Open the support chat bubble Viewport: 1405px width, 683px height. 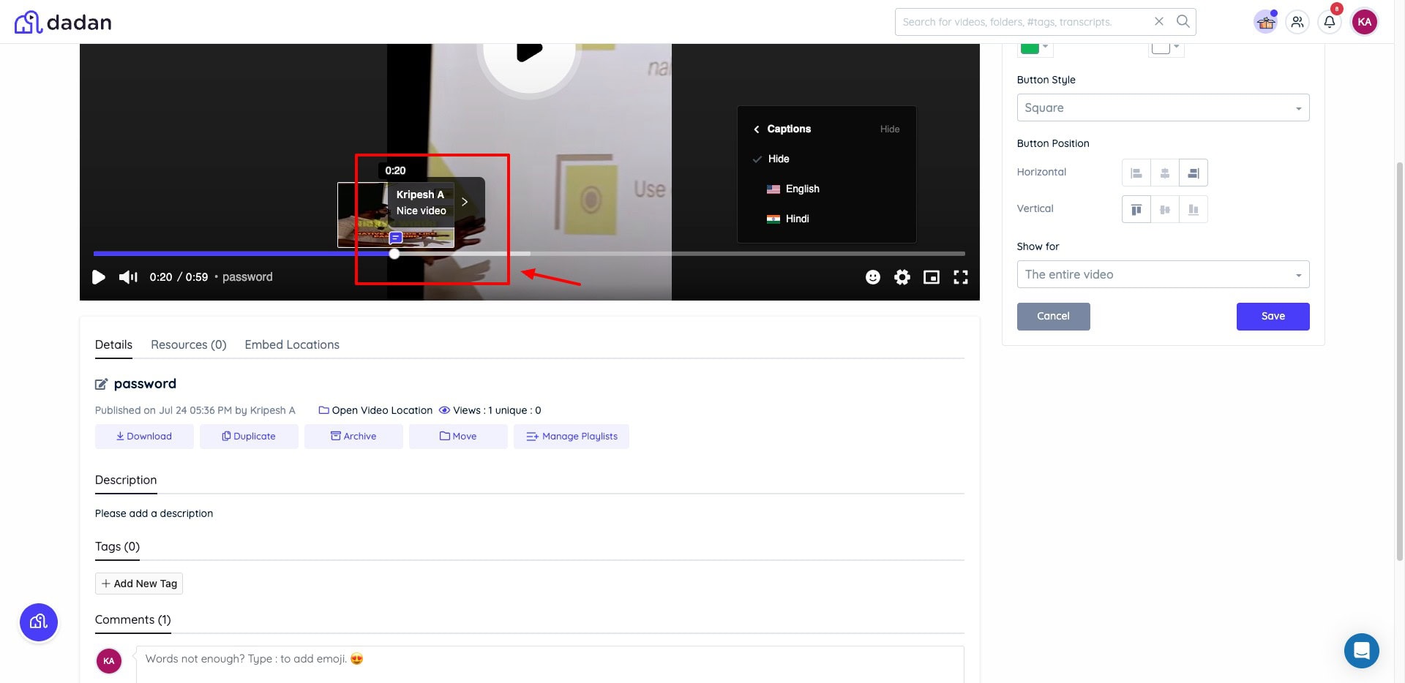1361,650
